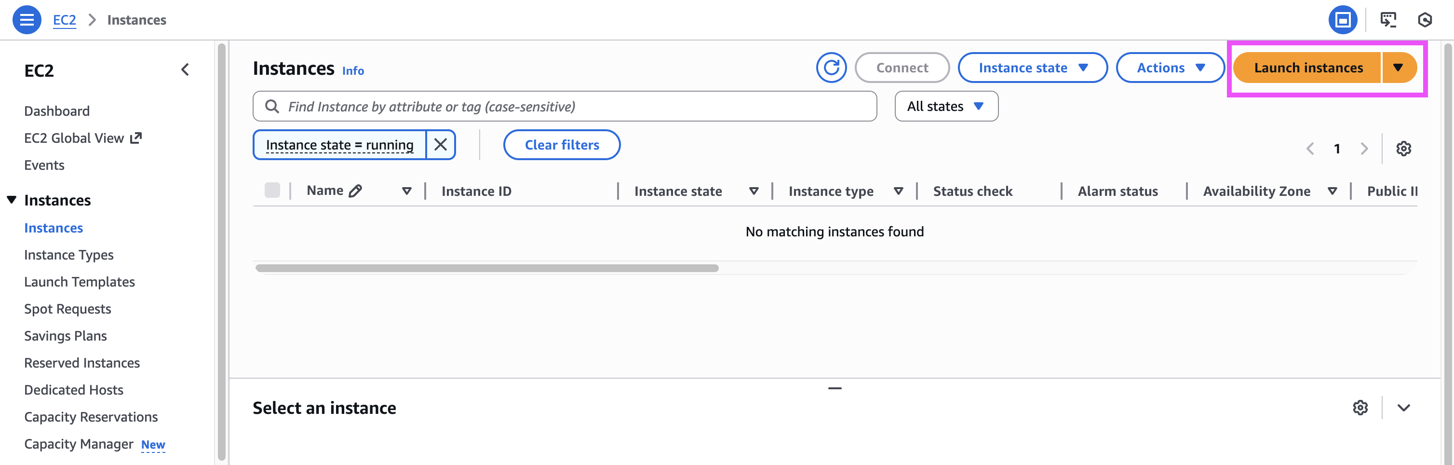Image resolution: width=1454 pixels, height=465 pixels.
Task: Open the hamburger navigation menu
Action: pos(27,20)
